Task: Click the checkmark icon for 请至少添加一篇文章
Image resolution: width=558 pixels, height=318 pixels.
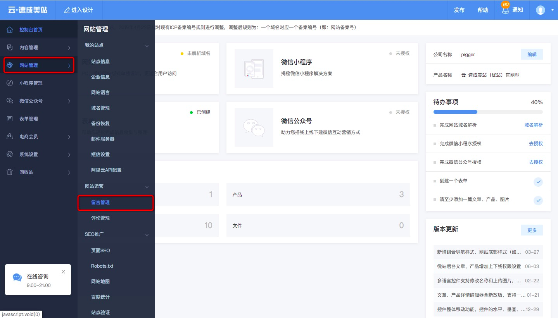Action: [538, 200]
